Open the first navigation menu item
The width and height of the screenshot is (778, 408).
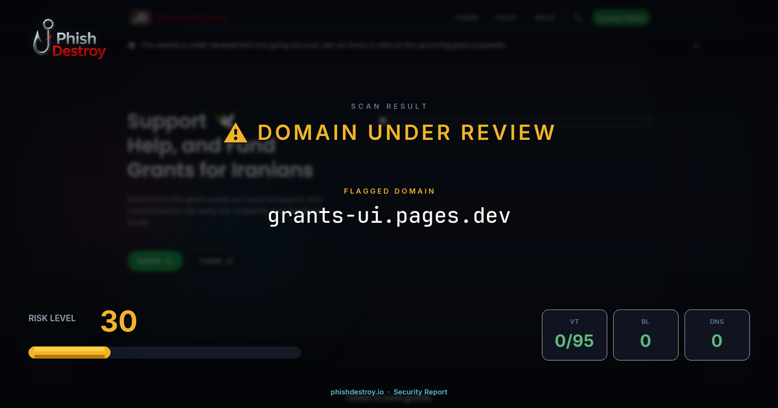(x=467, y=17)
